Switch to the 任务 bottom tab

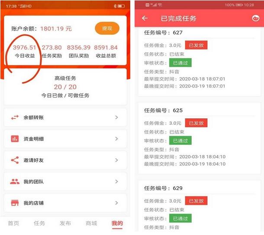pyautogui.click(x=39, y=223)
